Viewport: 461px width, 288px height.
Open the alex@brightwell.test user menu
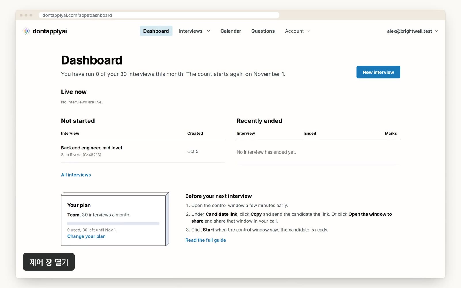tap(412, 31)
